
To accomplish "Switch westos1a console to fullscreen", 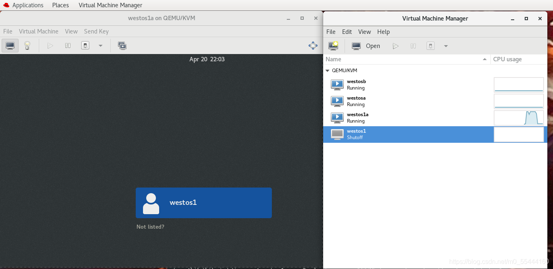I will [313, 46].
